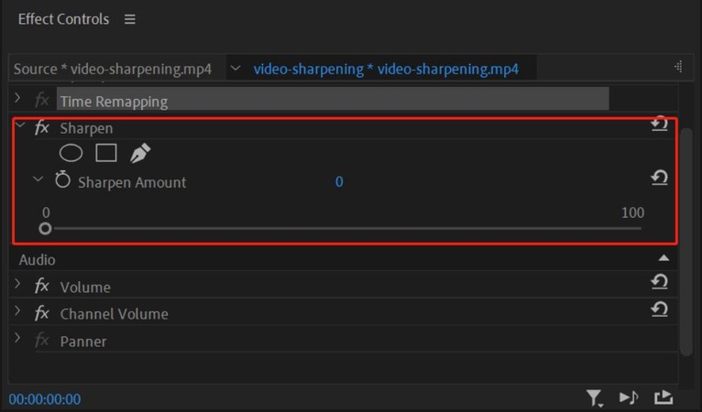This screenshot has width=702, height=412.
Task: Reset the Sharpen effect
Action: click(659, 125)
